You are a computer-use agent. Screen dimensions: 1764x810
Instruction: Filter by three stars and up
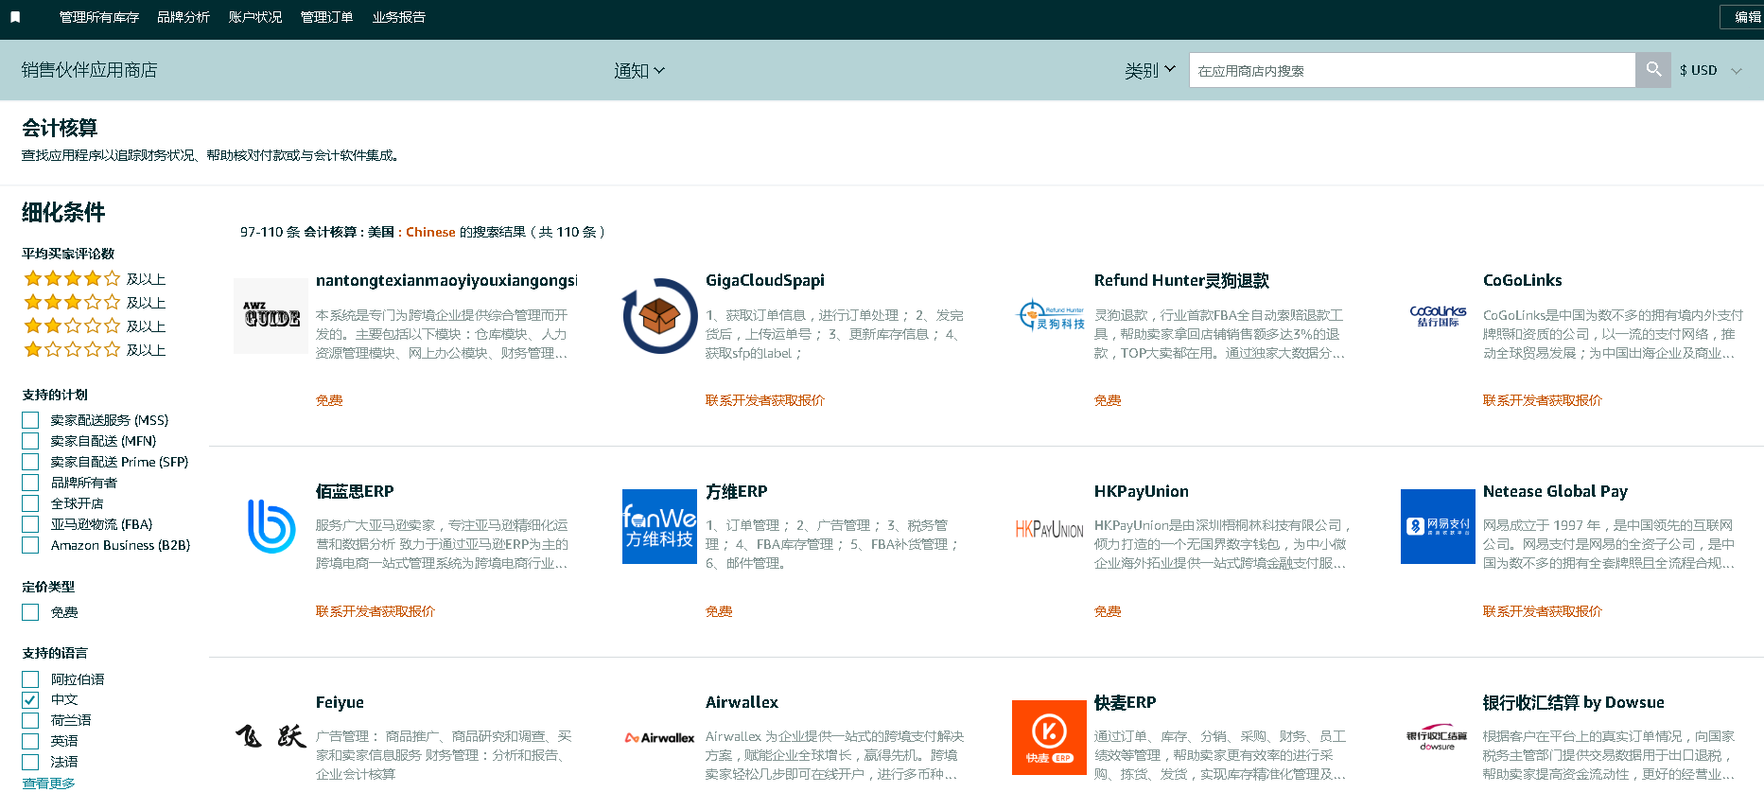95,302
